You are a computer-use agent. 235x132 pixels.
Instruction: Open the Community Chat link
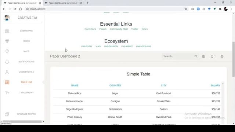(x=119, y=29)
